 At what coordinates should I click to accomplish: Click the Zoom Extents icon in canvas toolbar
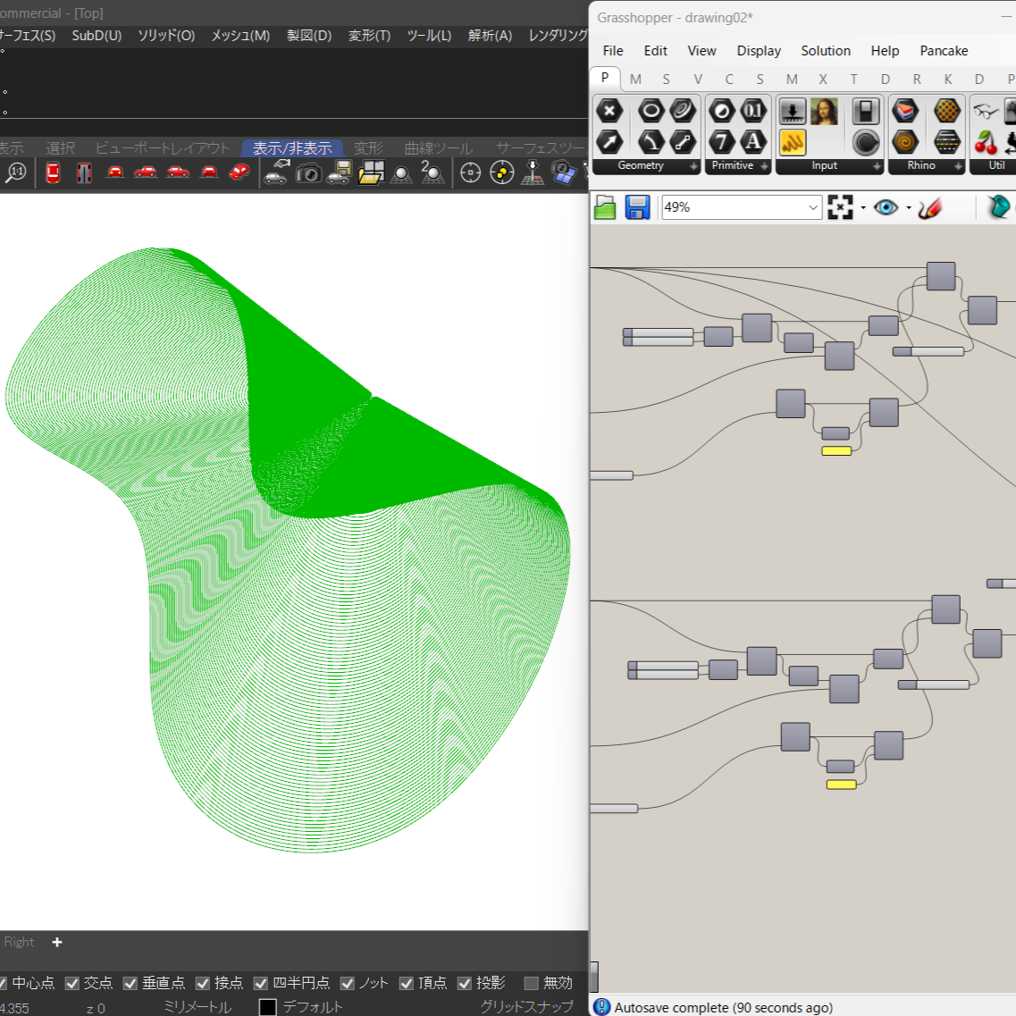coord(840,207)
